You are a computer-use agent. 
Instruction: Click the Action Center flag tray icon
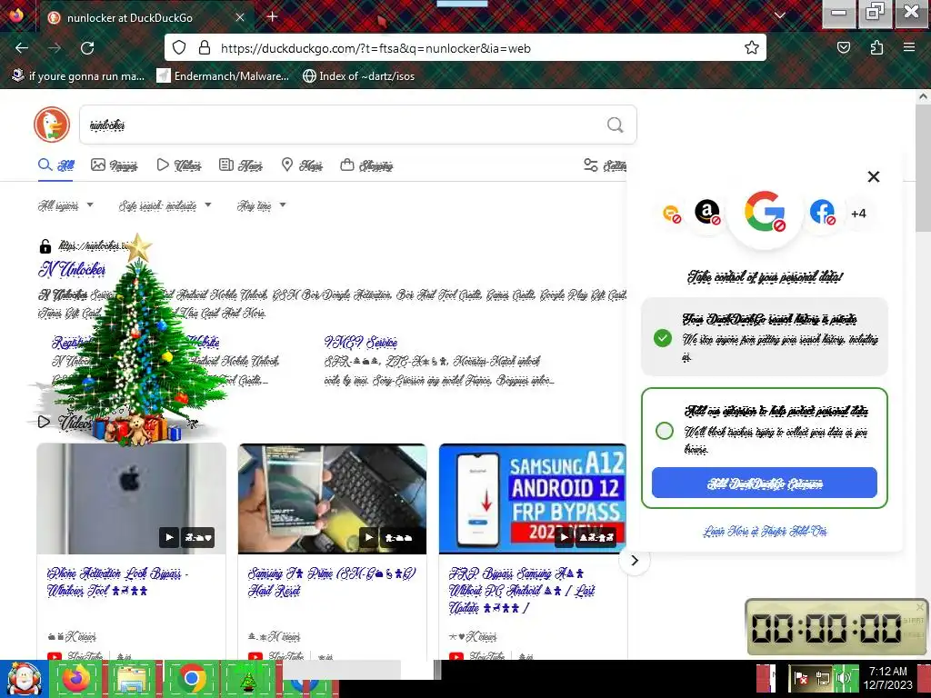pyautogui.click(x=800, y=678)
